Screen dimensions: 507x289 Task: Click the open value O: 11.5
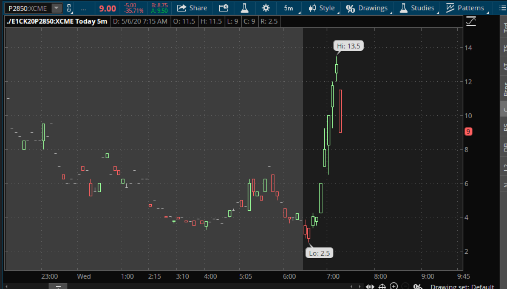point(184,21)
